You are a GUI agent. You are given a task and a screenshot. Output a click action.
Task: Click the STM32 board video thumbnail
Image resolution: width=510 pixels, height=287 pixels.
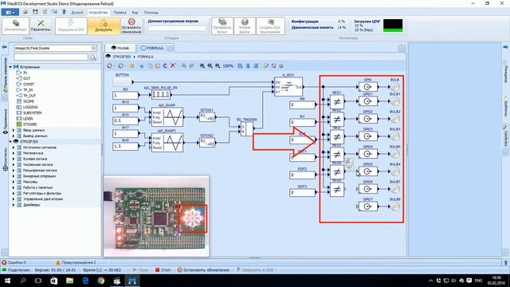point(156,216)
